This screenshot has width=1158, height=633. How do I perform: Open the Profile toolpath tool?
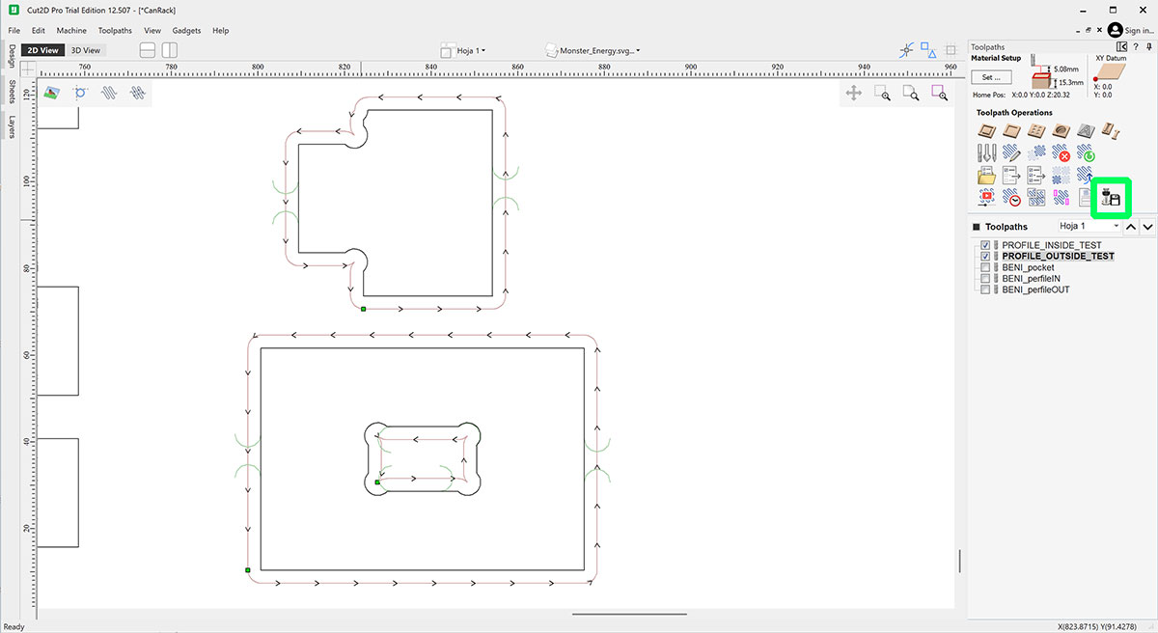click(986, 131)
